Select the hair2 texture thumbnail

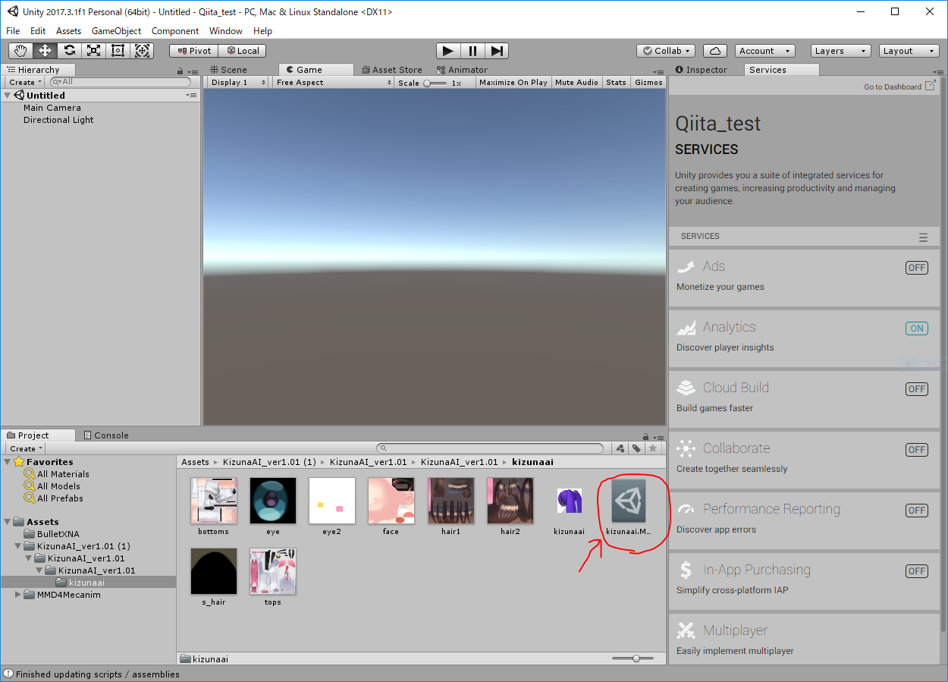tap(510, 501)
